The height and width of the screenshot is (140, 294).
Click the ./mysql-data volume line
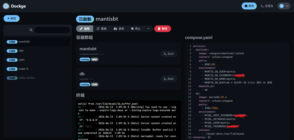point(223,134)
